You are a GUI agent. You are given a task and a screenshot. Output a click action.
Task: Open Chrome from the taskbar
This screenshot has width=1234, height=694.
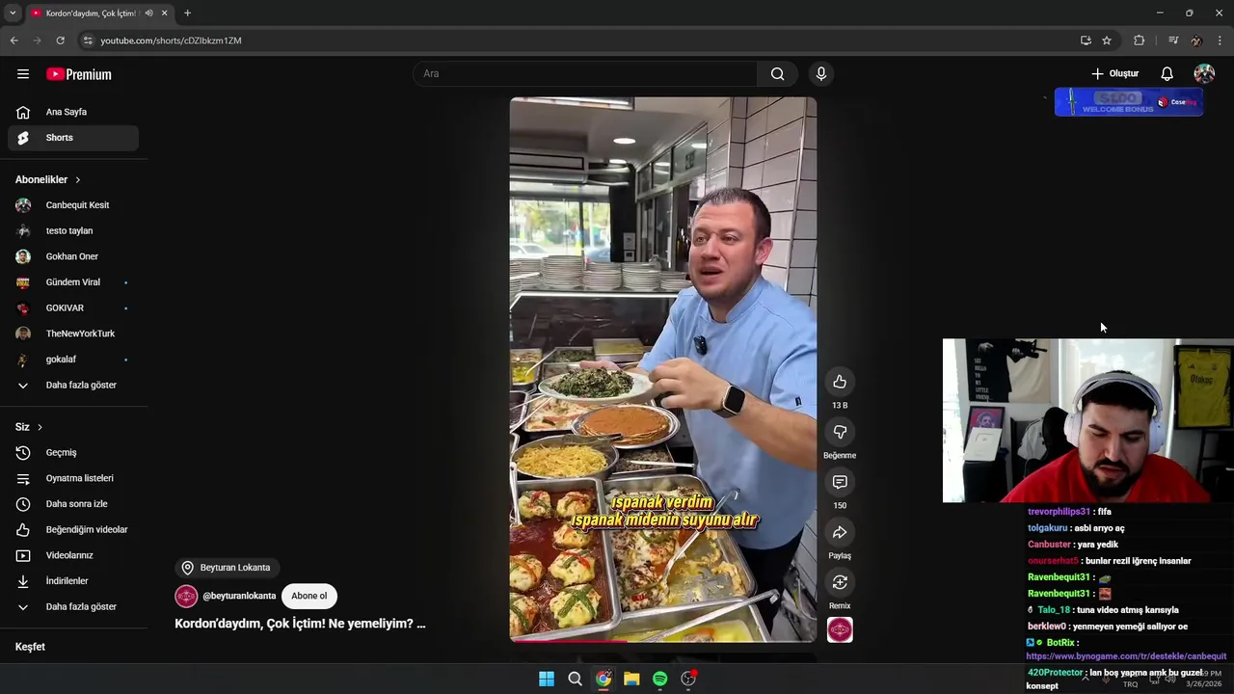(x=604, y=679)
